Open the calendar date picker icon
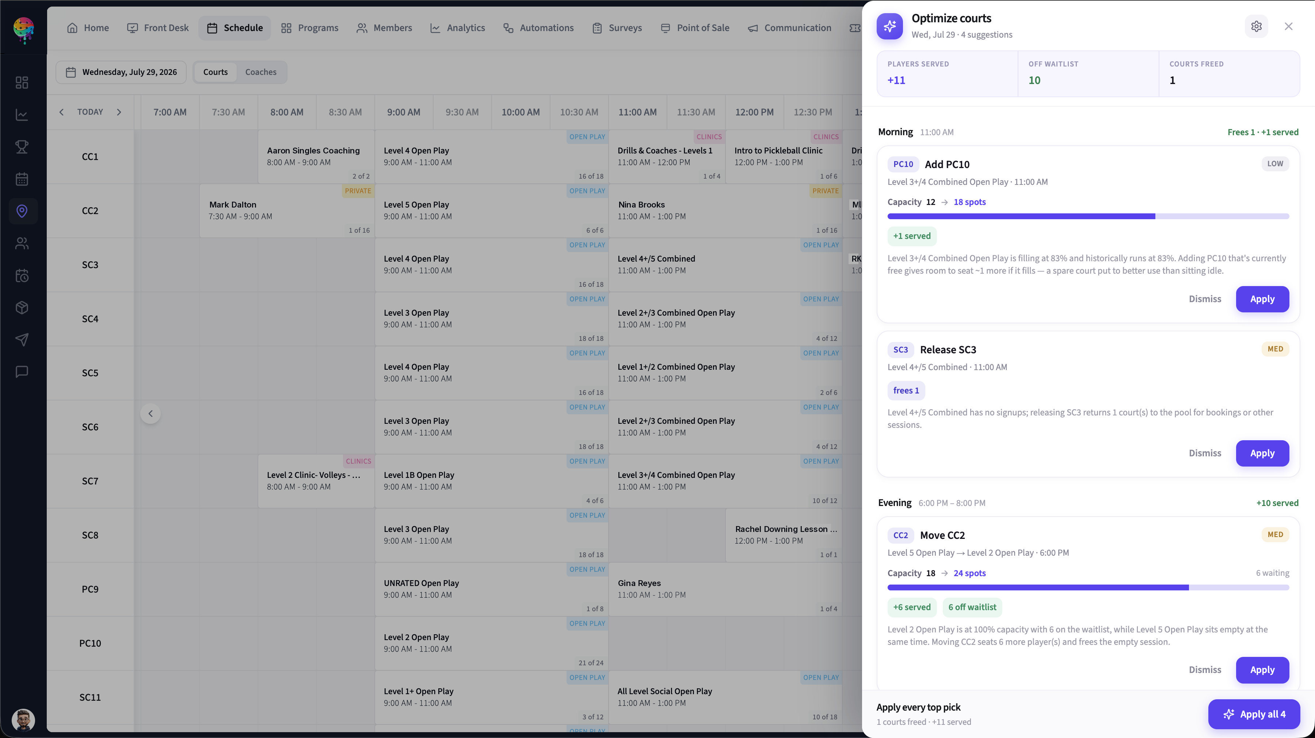 point(71,72)
